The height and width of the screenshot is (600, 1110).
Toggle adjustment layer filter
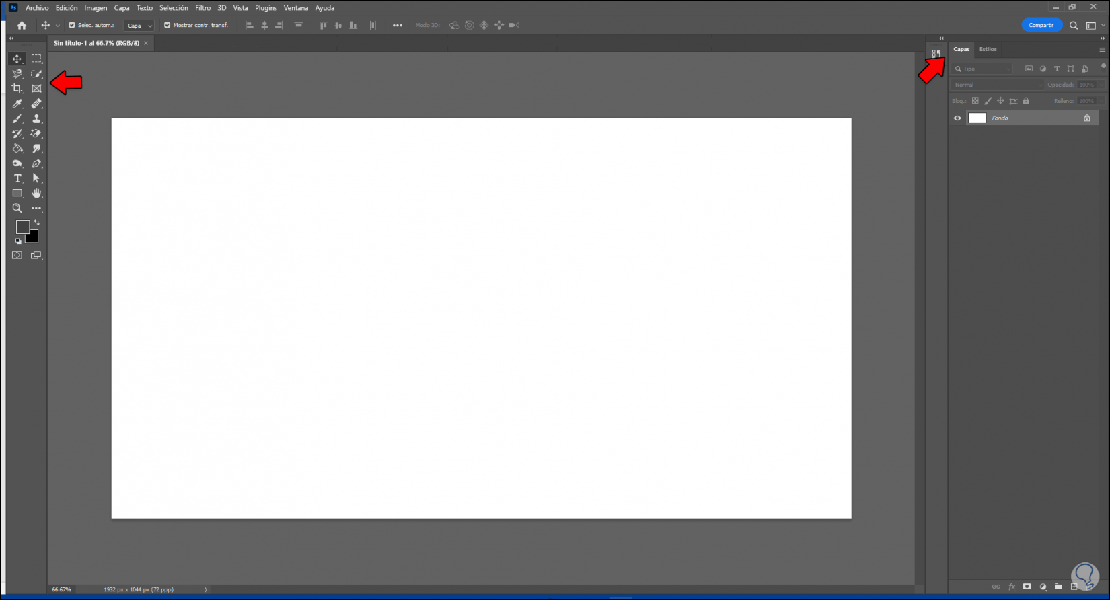pyautogui.click(x=1043, y=69)
